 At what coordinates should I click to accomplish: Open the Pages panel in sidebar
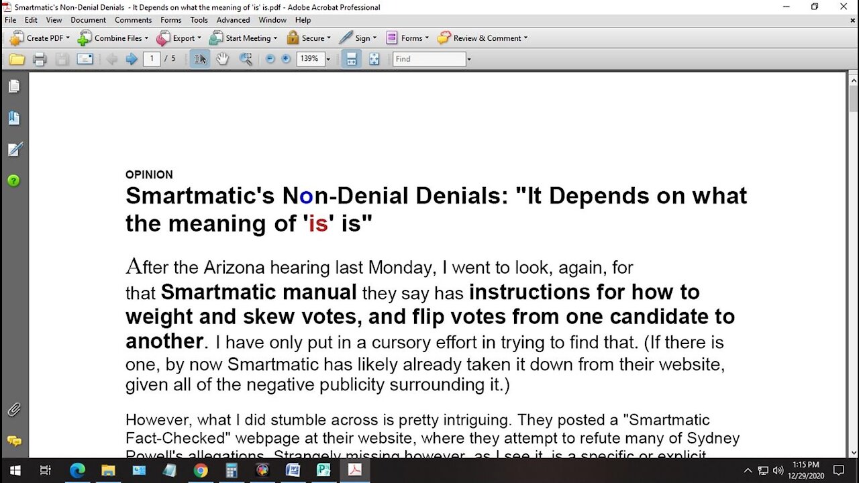14,87
